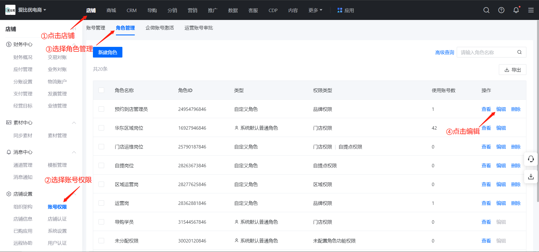
Task: Click the 爱比优电商 store logo
Action: [x=10, y=10]
